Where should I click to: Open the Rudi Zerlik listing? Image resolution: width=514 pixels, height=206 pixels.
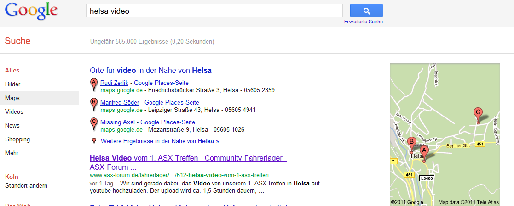[x=114, y=83]
